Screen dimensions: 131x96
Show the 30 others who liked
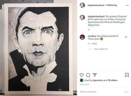point(112,80)
